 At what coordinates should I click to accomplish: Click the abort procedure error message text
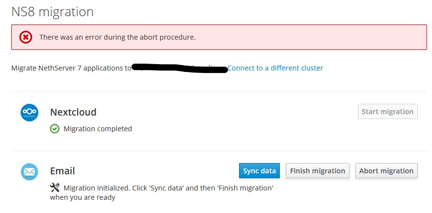(x=117, y=37)
